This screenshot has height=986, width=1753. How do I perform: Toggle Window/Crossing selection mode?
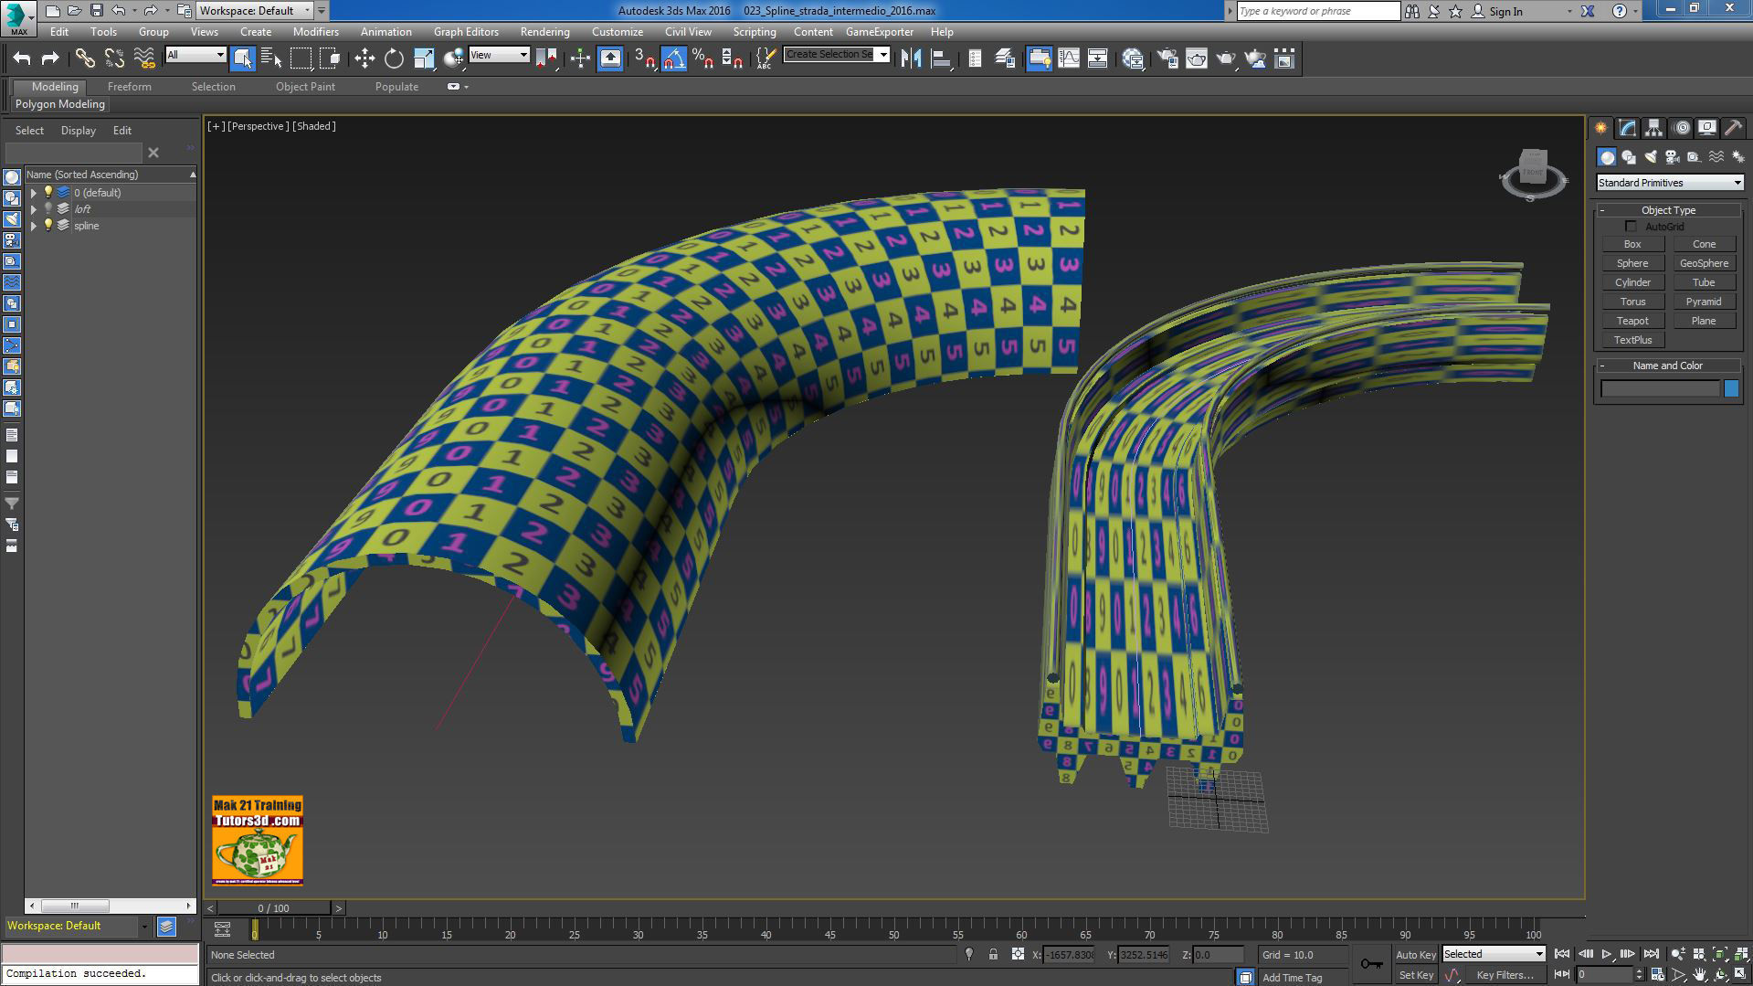click(331, 58)
